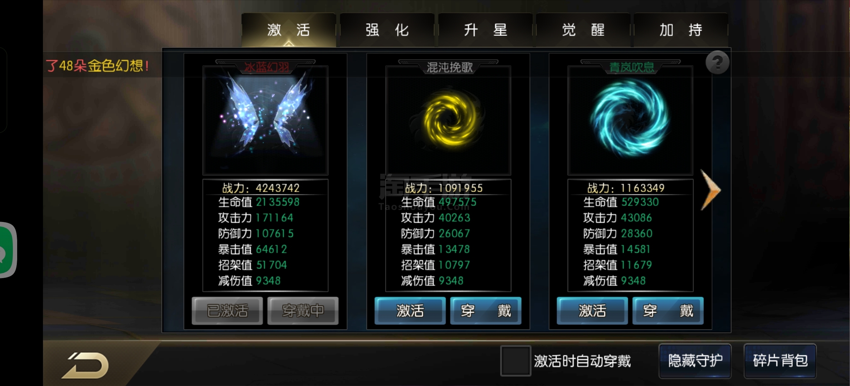The image size is (850, 386).
Task: Click 穿戴 button under 混沌挽歌
Action: 485,311
